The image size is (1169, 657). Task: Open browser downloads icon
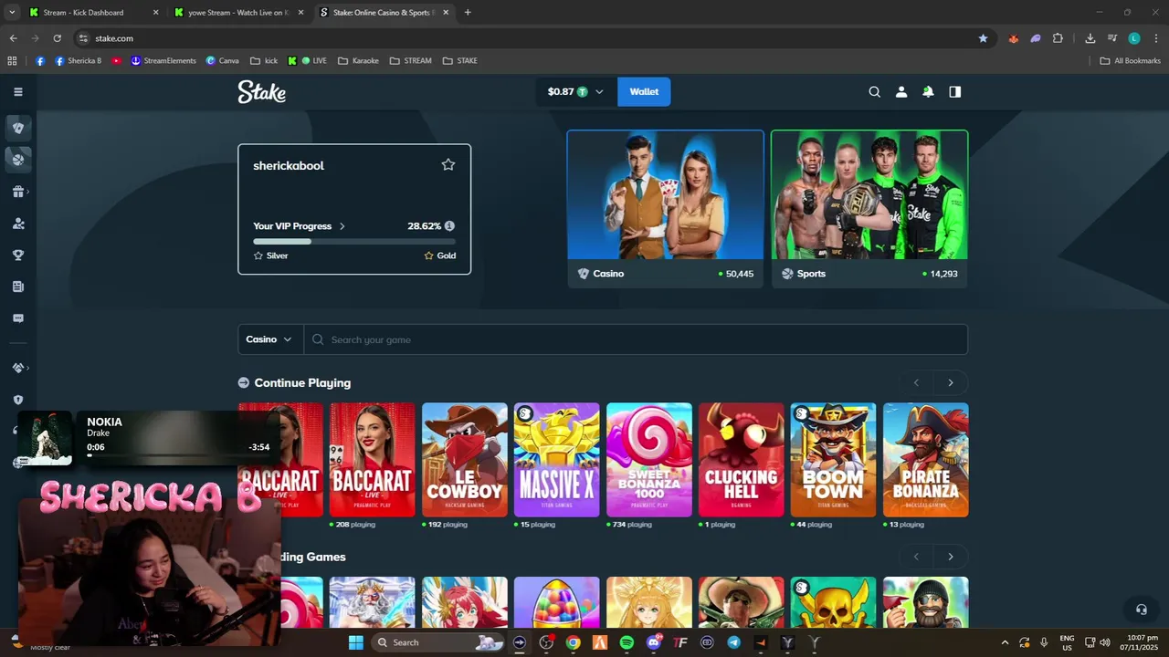point(1090,38)
